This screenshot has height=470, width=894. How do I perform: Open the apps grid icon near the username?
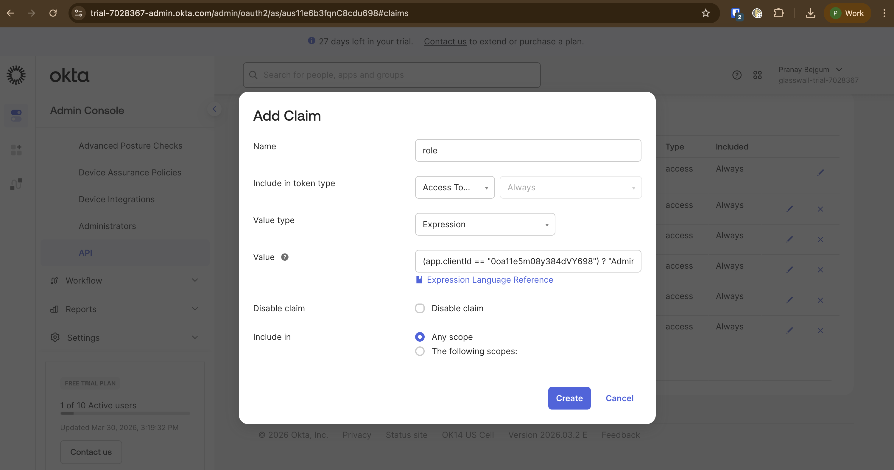coord(758,75)
